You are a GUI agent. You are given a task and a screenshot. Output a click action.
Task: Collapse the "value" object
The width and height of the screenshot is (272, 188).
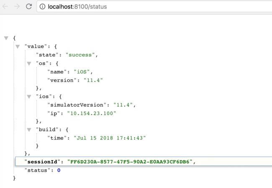18,46
